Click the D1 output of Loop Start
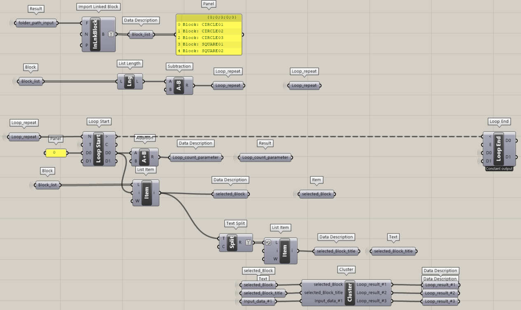Screen dimensions: 521x310 pyautogui.click(x=108, y=161)
